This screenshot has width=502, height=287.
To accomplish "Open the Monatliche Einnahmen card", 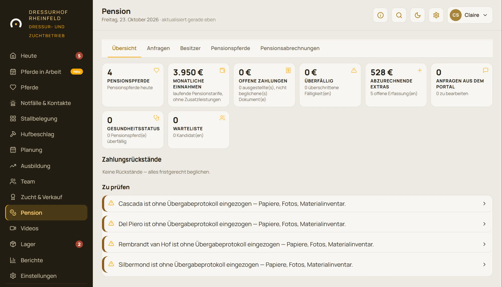I will [199, 85].
